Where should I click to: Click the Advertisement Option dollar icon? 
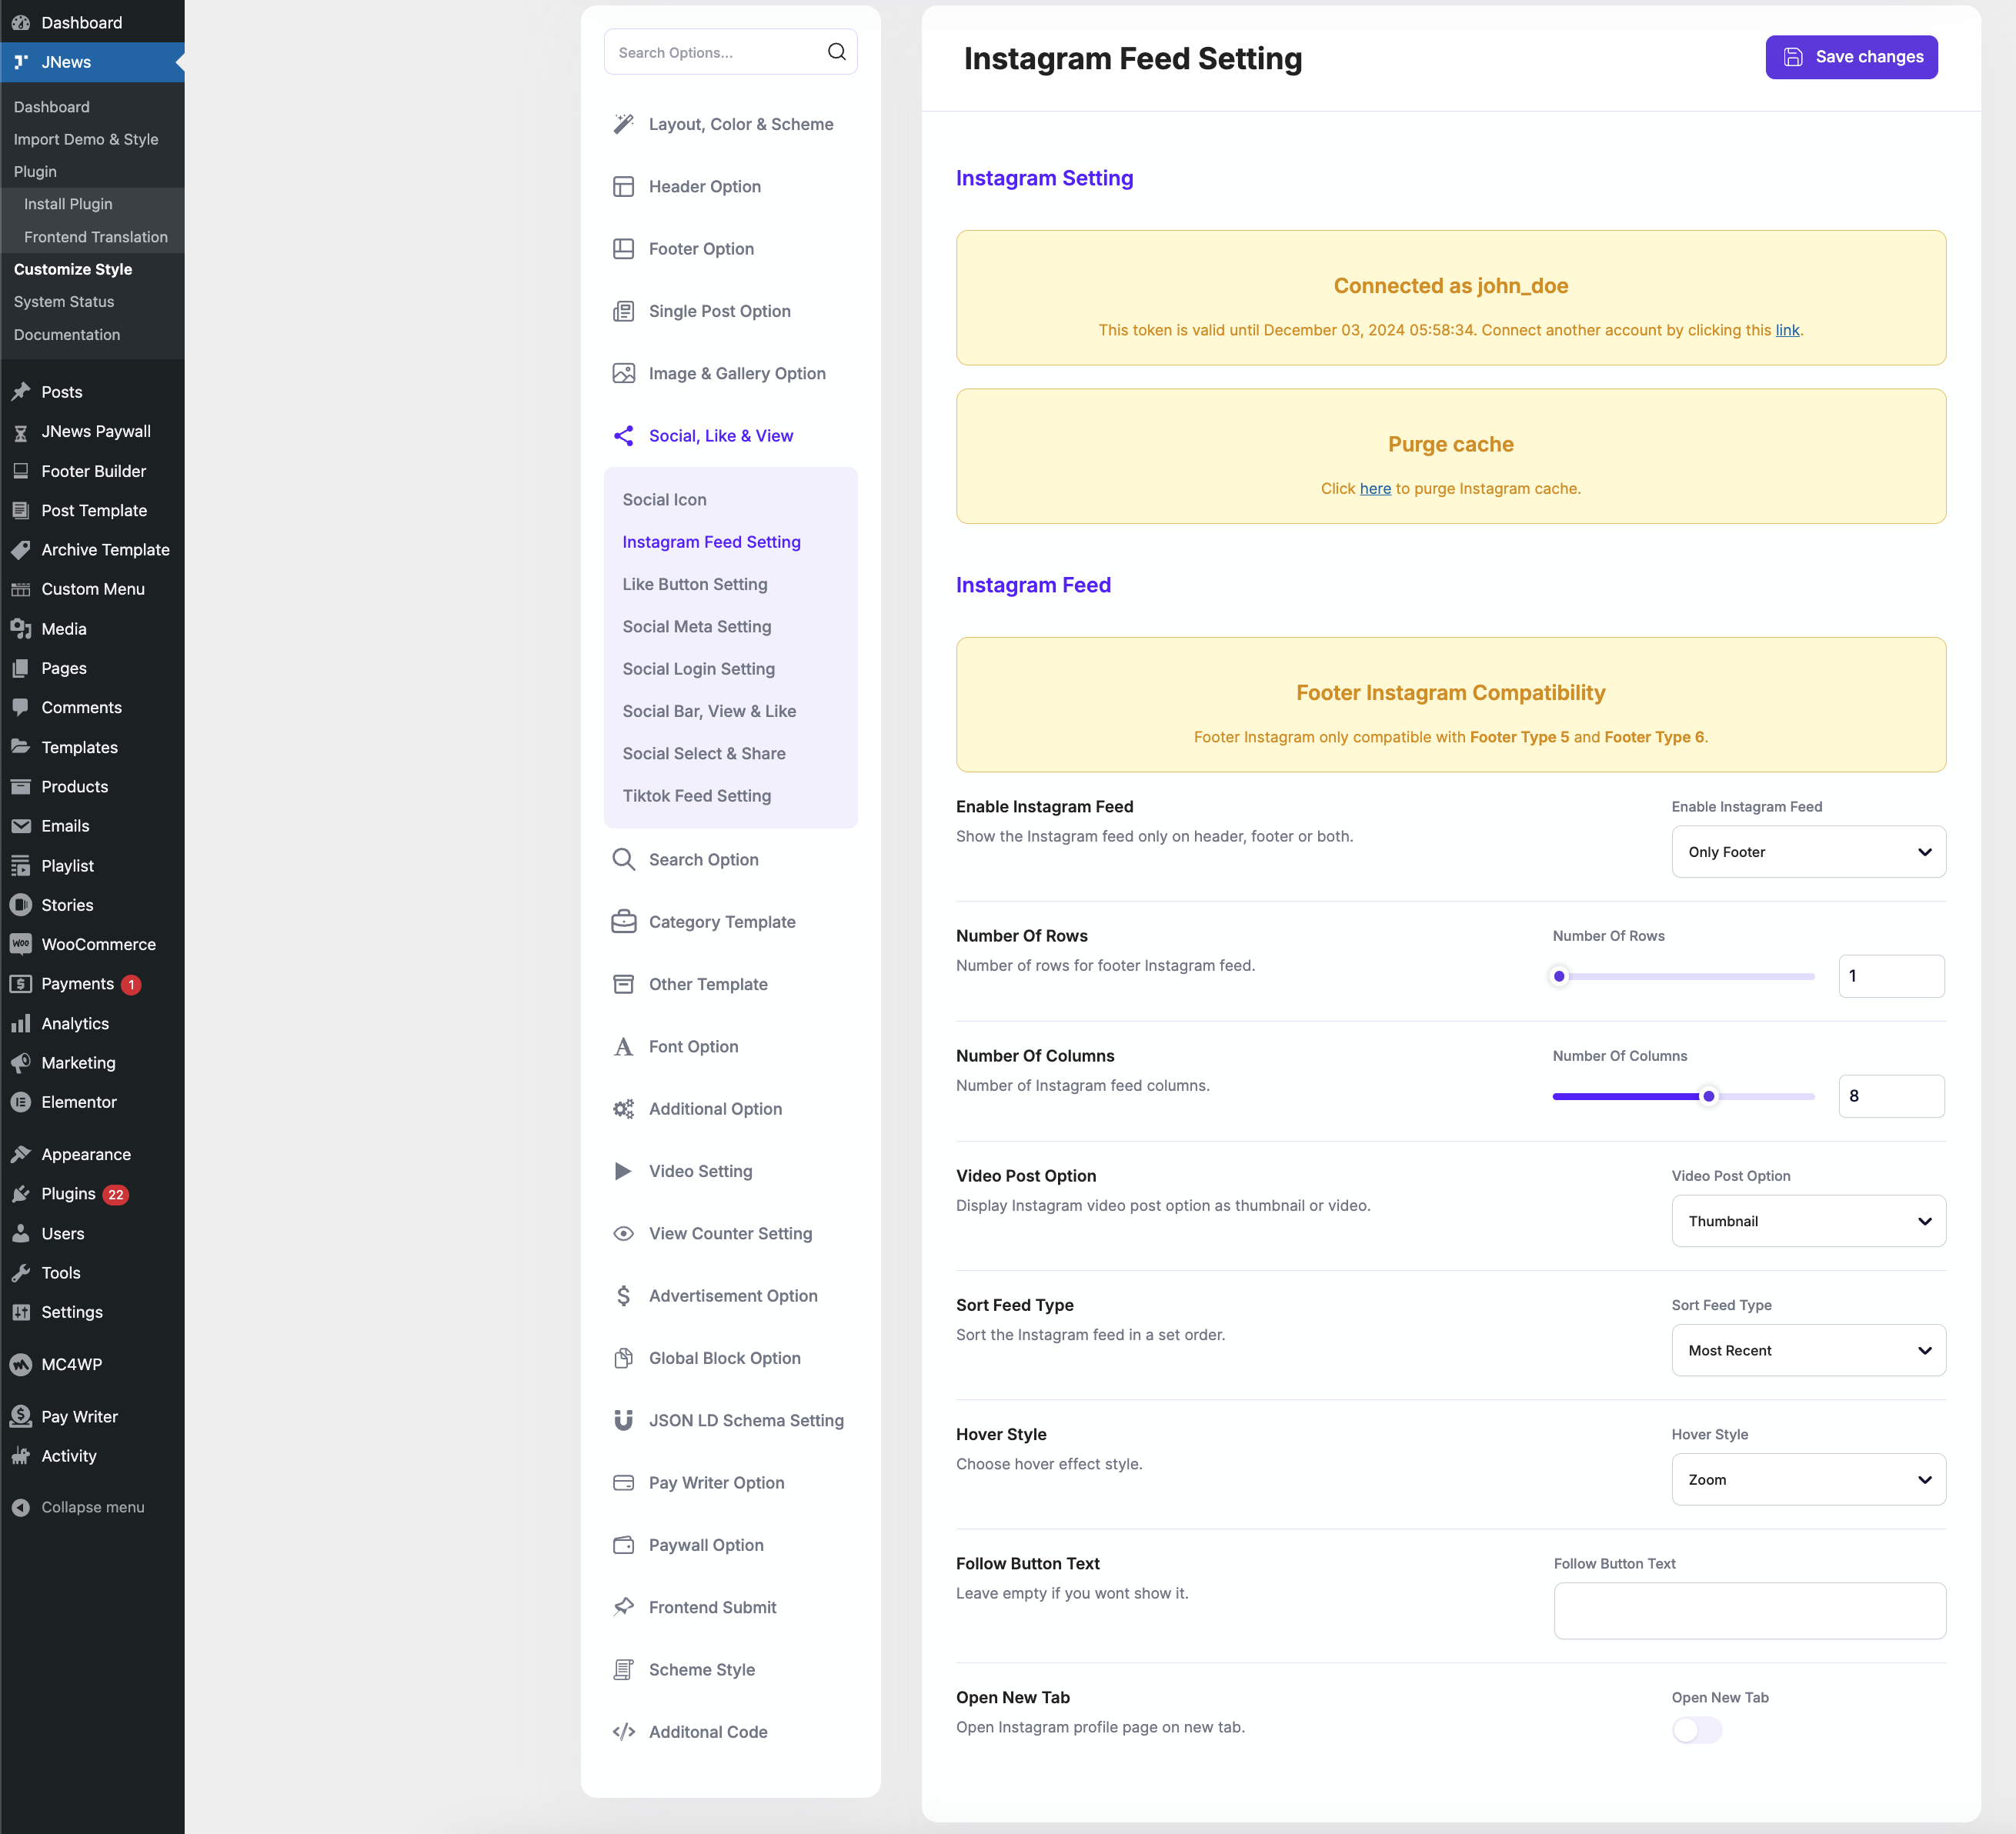623,1296
